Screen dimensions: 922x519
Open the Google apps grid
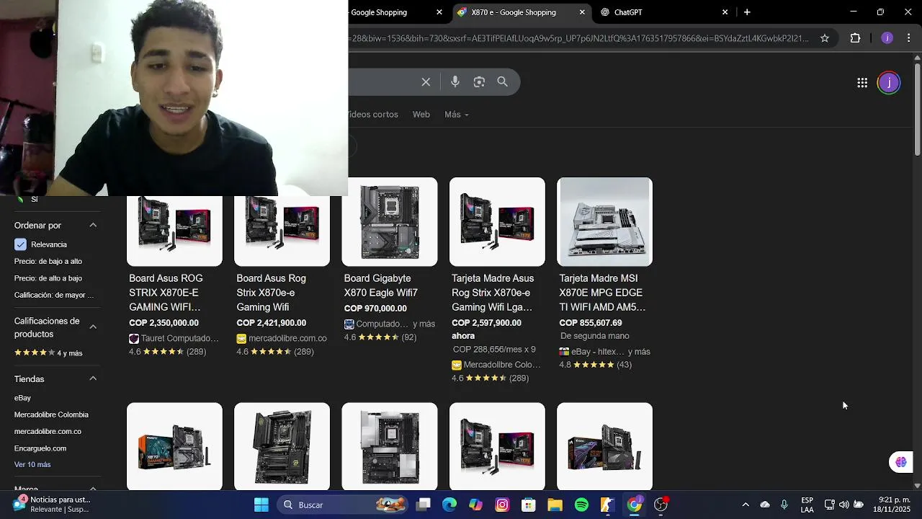[862, 83]
